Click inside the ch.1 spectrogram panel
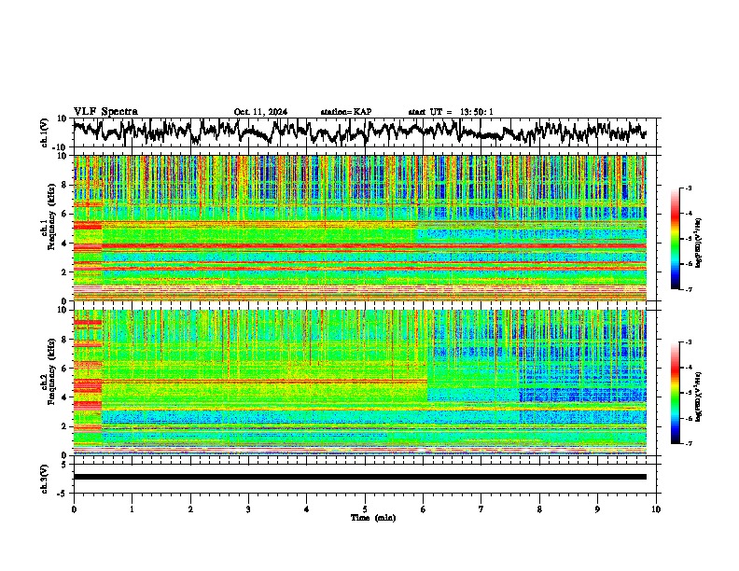The image size is (739, 571). point(359,228)
